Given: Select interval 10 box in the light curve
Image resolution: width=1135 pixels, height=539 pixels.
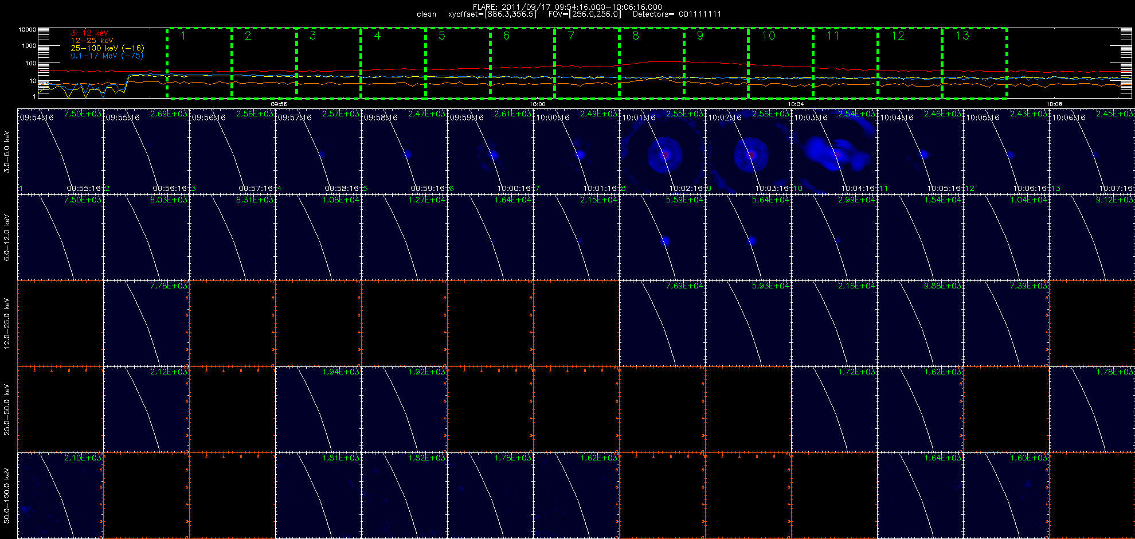Looking at the screenshot, I should [781, 63].
